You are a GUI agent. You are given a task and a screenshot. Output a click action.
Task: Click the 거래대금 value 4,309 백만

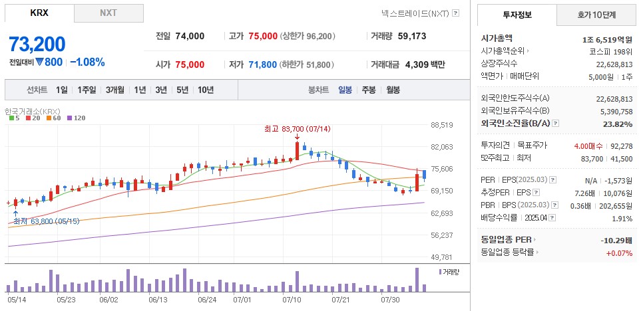click(x=425, y=64)
